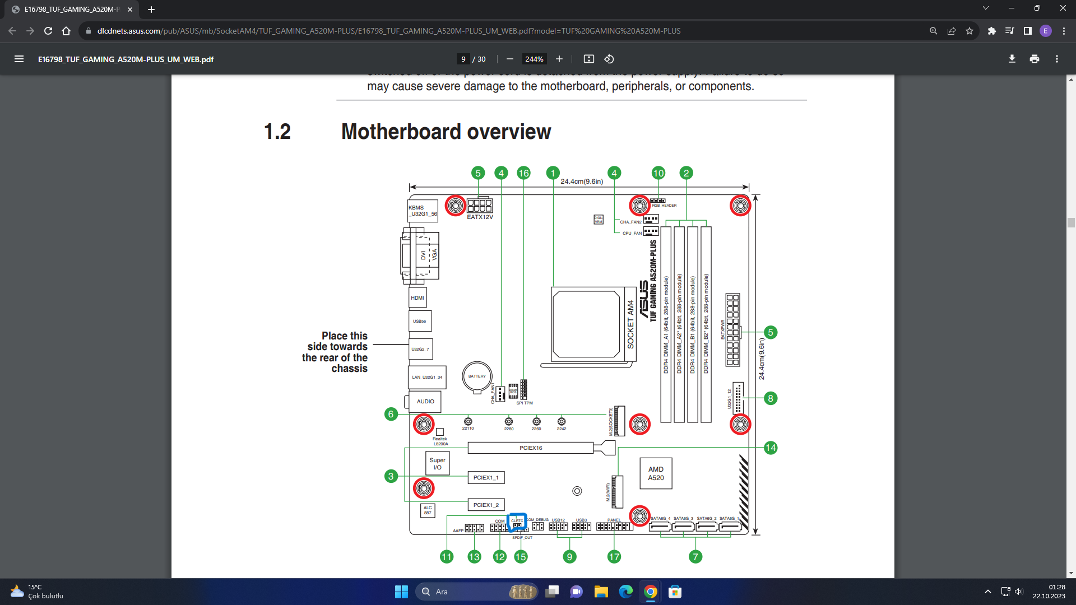Click the 244% zoom level field

[534, 59]
